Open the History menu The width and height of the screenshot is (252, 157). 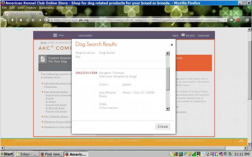(31, 8)
